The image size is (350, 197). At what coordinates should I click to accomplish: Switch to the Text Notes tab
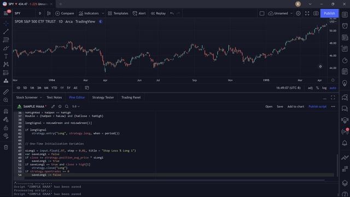(54, 97)
